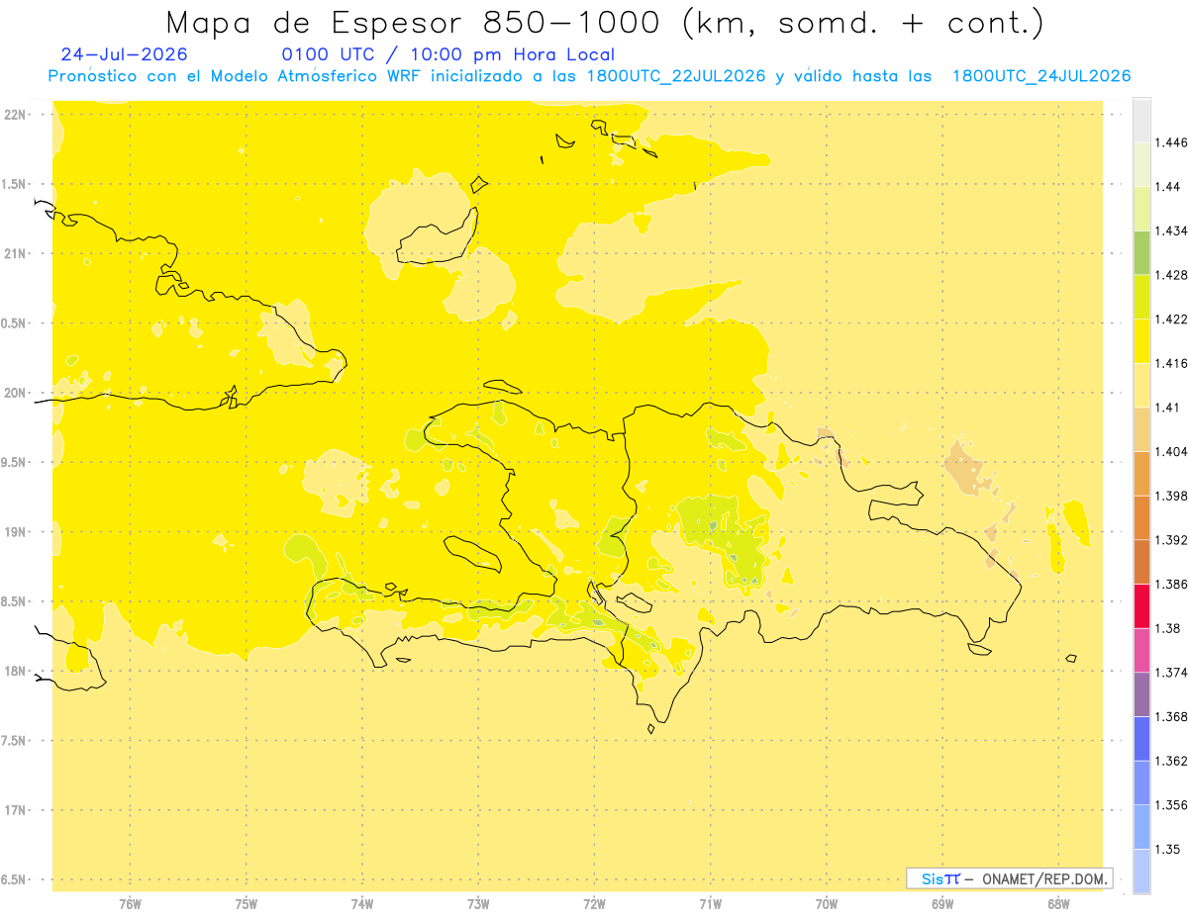Click the 69W longitude axis label
This screenshot has height=917, width=1188.
pos(942,903)
